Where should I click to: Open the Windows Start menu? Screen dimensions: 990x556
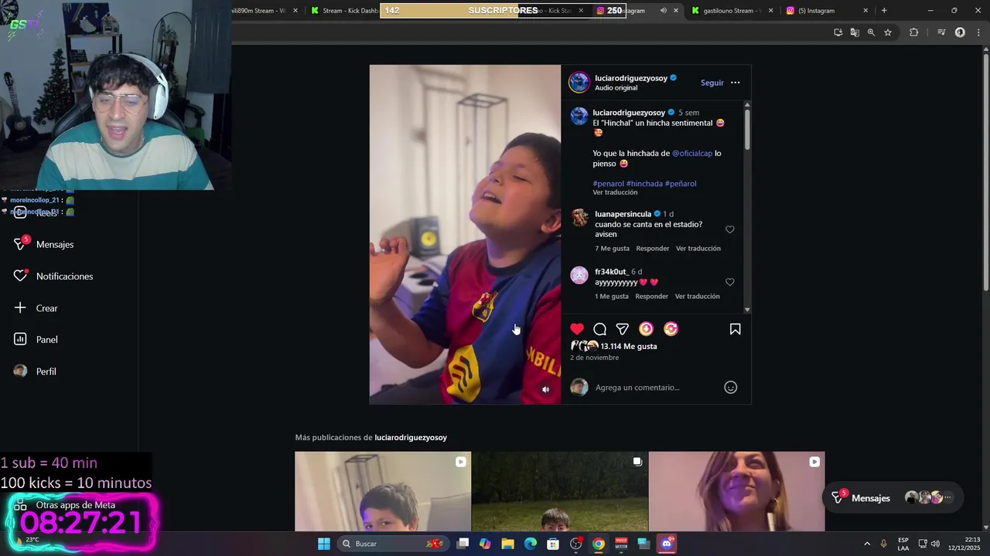coord(324,544)
